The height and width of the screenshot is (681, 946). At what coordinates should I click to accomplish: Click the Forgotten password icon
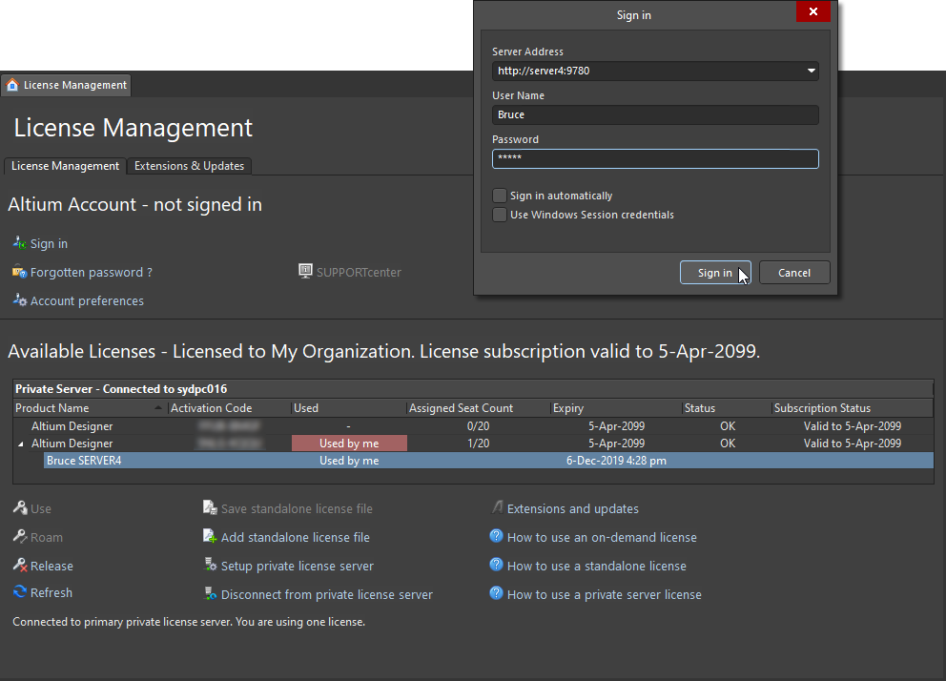pos(19,272)
